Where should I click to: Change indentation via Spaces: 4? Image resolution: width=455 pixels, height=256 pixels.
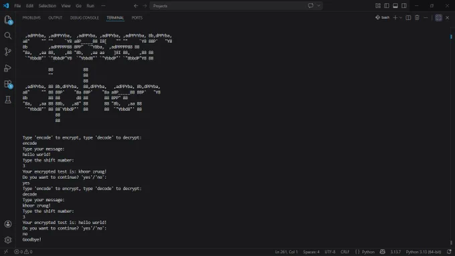[311, 252]
